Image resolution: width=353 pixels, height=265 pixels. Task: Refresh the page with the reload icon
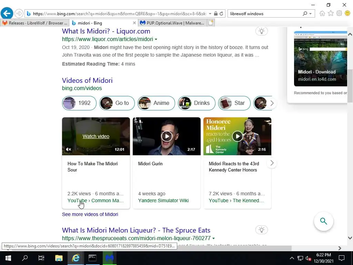(x=221, y=13)
